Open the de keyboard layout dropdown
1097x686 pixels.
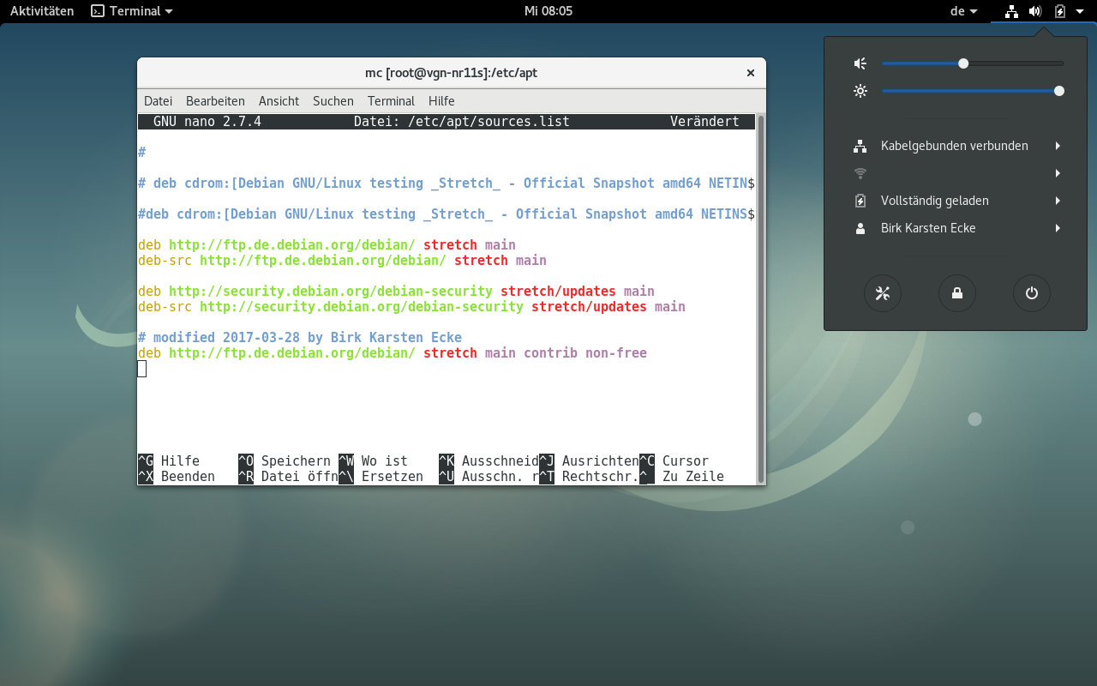[964, 11]
